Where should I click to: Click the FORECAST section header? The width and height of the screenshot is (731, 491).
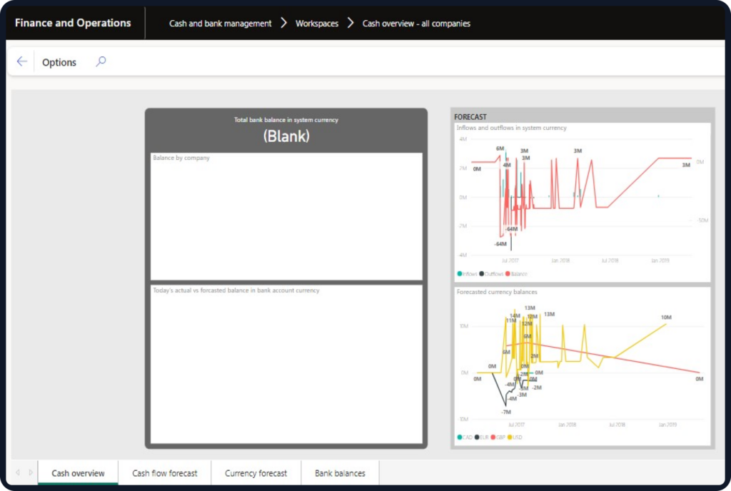coord(470,116)
